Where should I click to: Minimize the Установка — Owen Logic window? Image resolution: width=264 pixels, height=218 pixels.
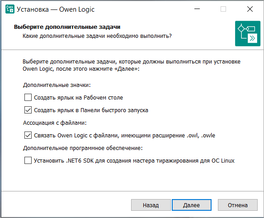click(x=197, y=9)
